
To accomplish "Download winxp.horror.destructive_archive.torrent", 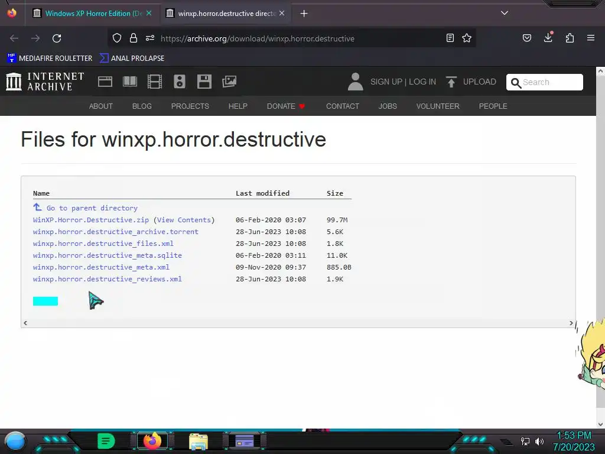I will coord(116,232).
